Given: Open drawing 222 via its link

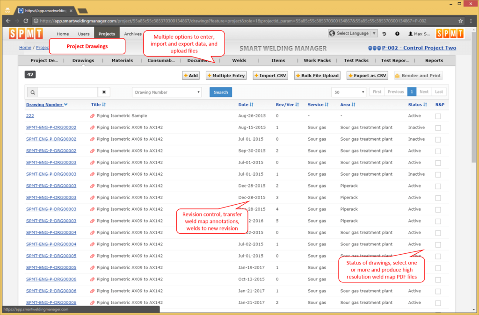Looking at the screenshot, I should pyautogui.click(x=30, y=115).
